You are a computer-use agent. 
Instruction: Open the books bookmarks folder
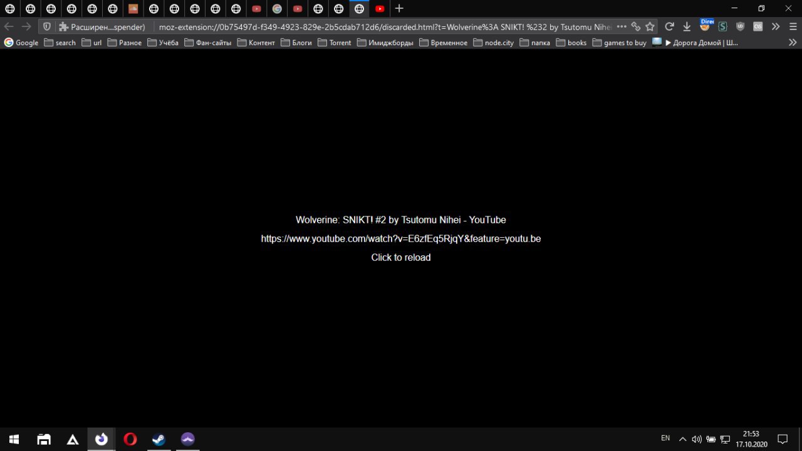(x=571, y=43)
